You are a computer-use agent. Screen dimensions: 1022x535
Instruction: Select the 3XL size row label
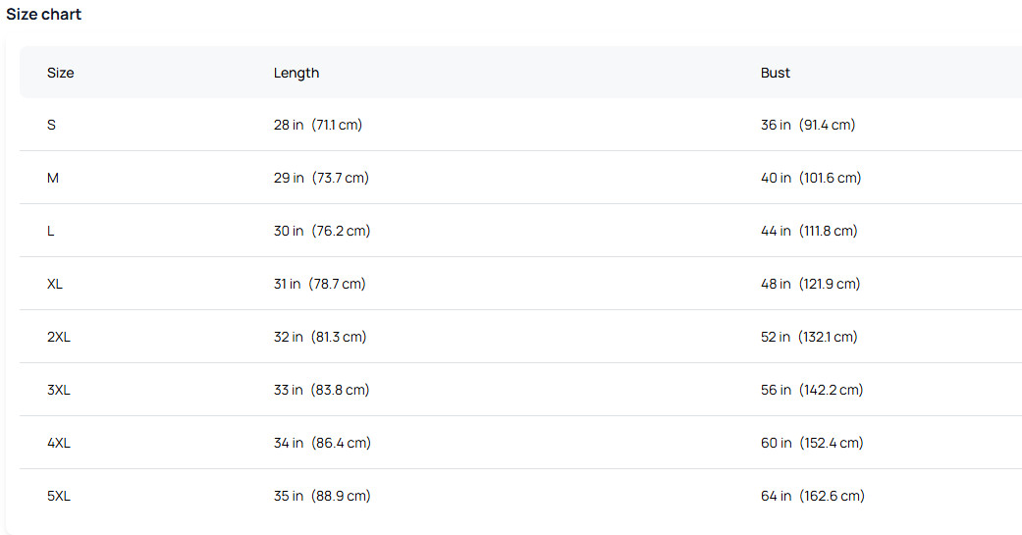point(59,391)
